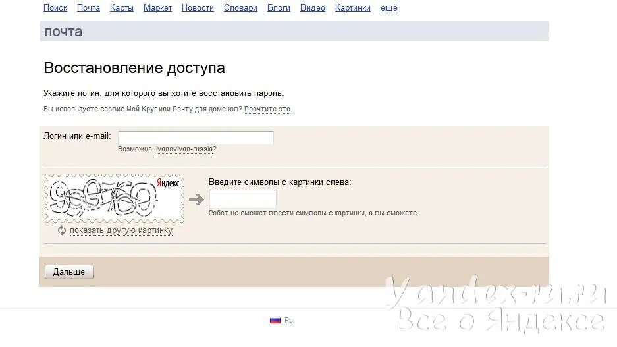Open the Видео service link
Screen dimensions: 617x347
pos(312,8)
